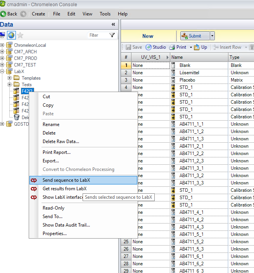
Task: Expand the CM7_TEST tree node
Action: [x=2, y=65]
